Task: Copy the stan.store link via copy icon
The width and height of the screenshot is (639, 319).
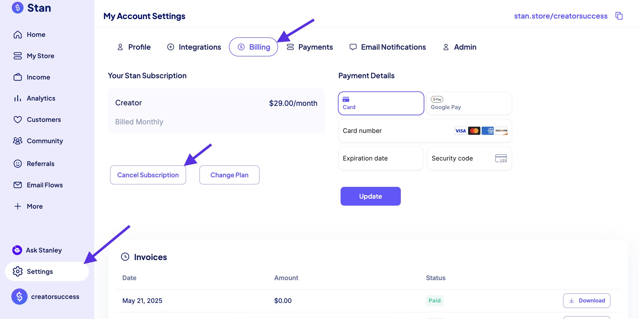Action: tap(619, 16)
